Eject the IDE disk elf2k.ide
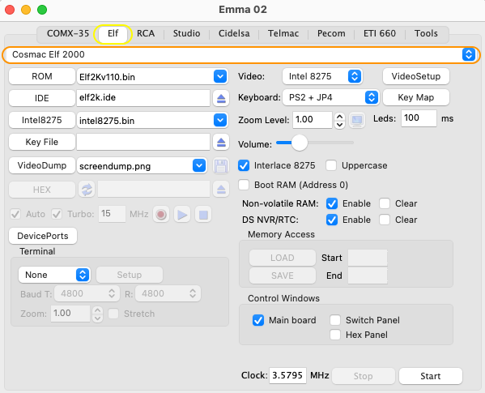 (x=221, y=98)
